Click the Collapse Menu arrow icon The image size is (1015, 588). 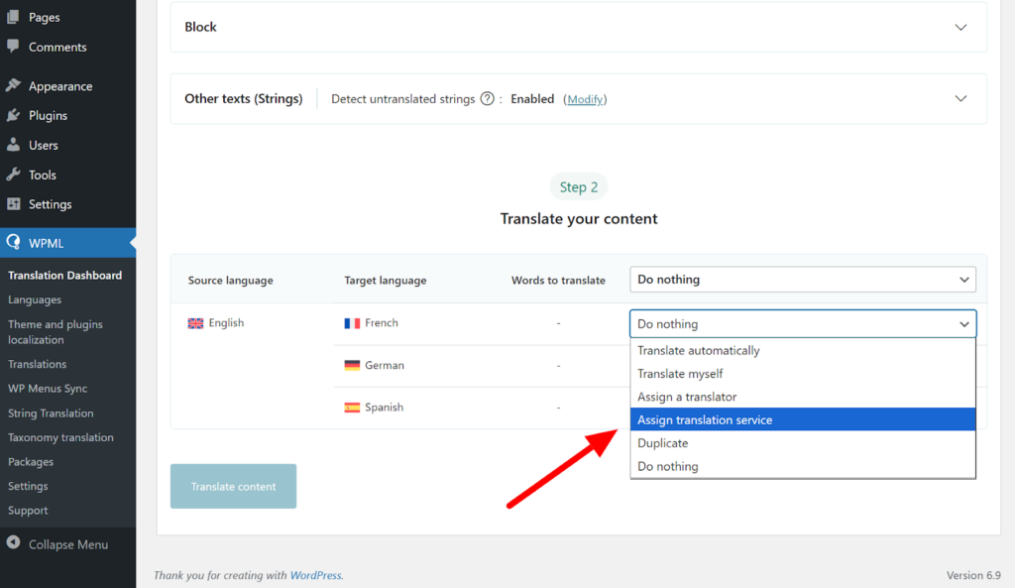(x=13, y=543)
